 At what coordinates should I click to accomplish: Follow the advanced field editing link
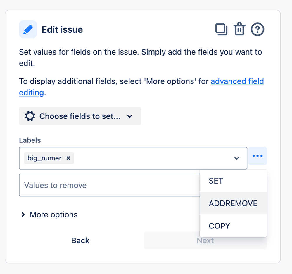[237, 81]
